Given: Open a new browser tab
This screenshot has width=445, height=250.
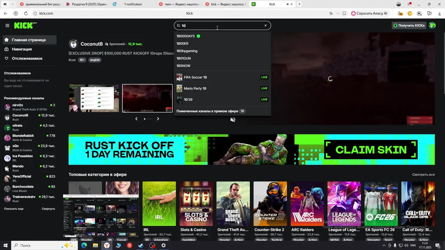Looking at the screenshot, I should pyautogui.click(x=300, y=4).
